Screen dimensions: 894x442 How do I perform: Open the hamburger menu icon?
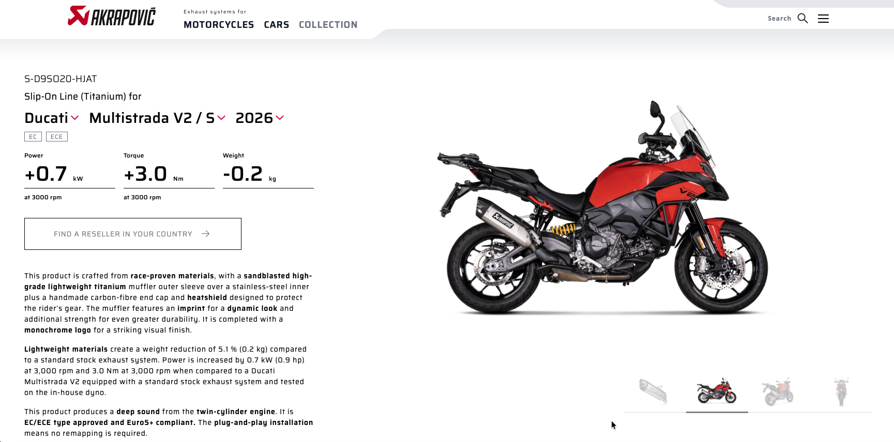(823, 19)
